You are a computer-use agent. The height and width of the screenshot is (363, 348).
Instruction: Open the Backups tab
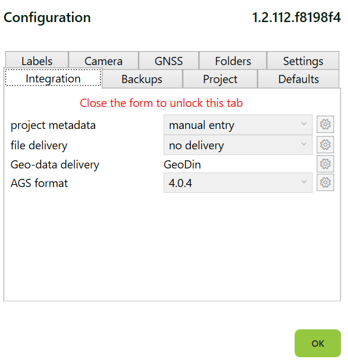[142, 79]
